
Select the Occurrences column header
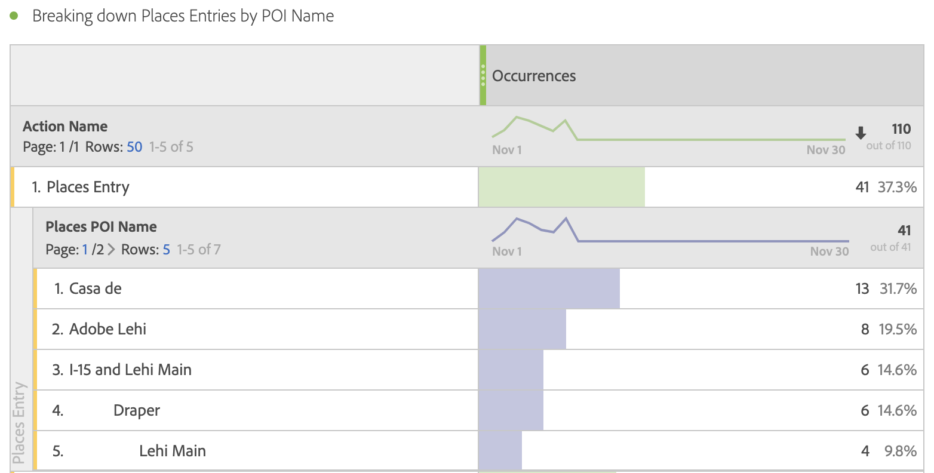point(534,76)
